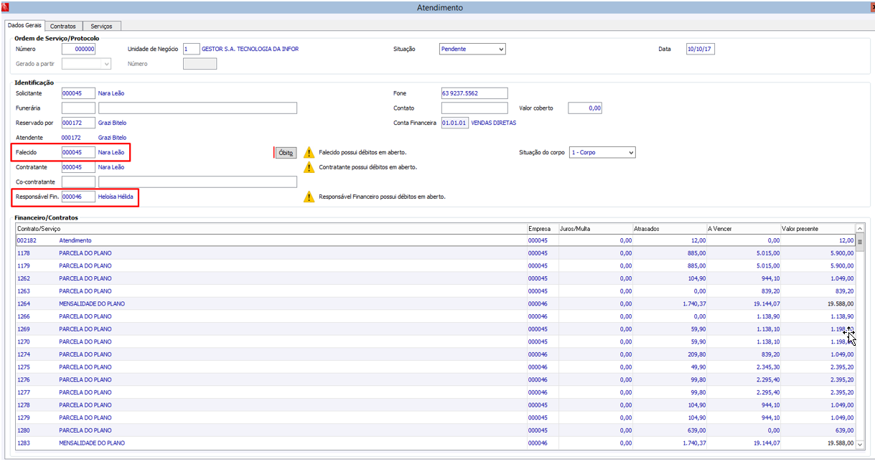Sort by the Atrasados column header
Screen dimensions: 875x462
tap(668, 228)
